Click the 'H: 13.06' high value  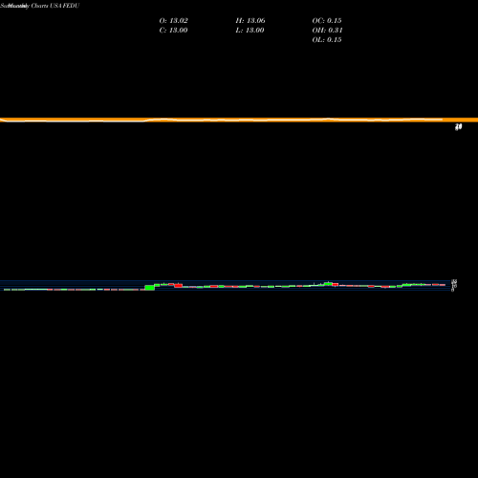pos(250,21)
